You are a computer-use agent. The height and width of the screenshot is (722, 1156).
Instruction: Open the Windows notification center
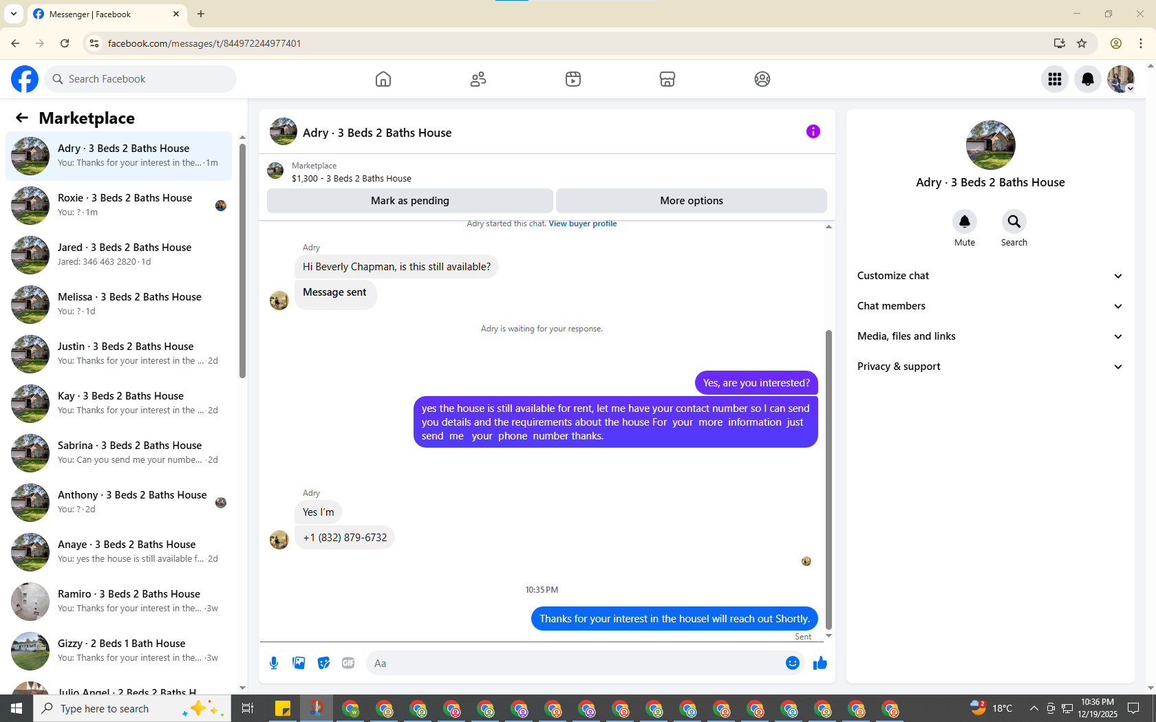pos(1133,708)
